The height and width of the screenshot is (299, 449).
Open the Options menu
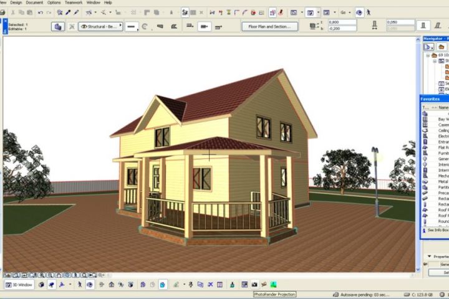coord(54,2)
